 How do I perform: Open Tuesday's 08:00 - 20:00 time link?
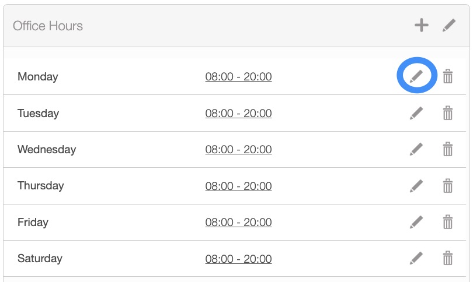[238, 113]
